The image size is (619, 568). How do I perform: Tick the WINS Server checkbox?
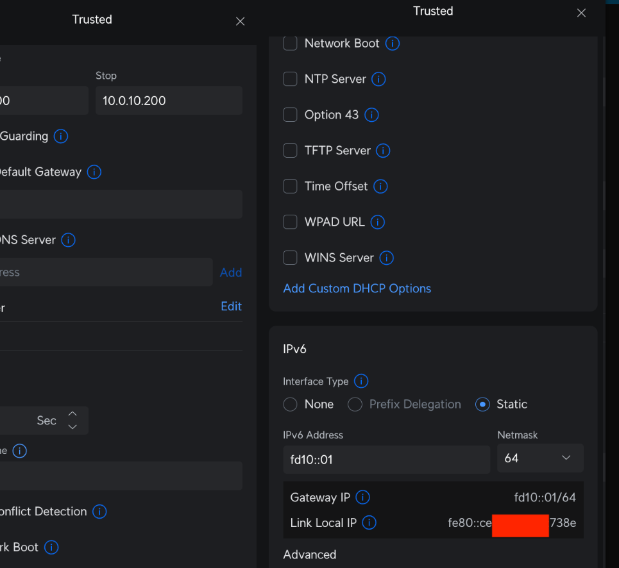(291, 258)
